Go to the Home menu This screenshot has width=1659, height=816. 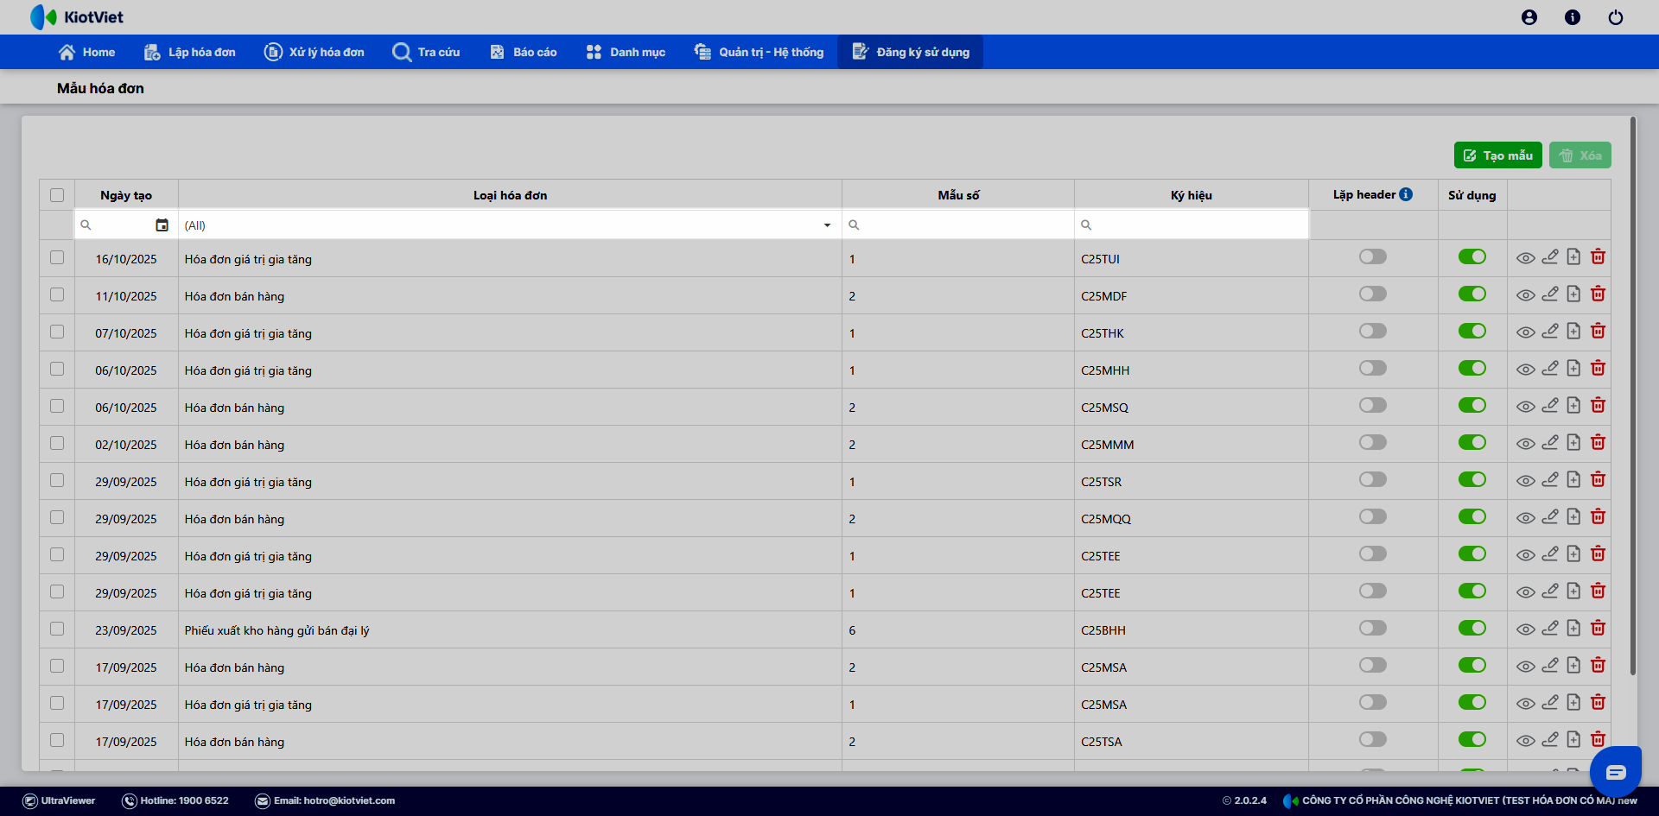click(86, 52)
